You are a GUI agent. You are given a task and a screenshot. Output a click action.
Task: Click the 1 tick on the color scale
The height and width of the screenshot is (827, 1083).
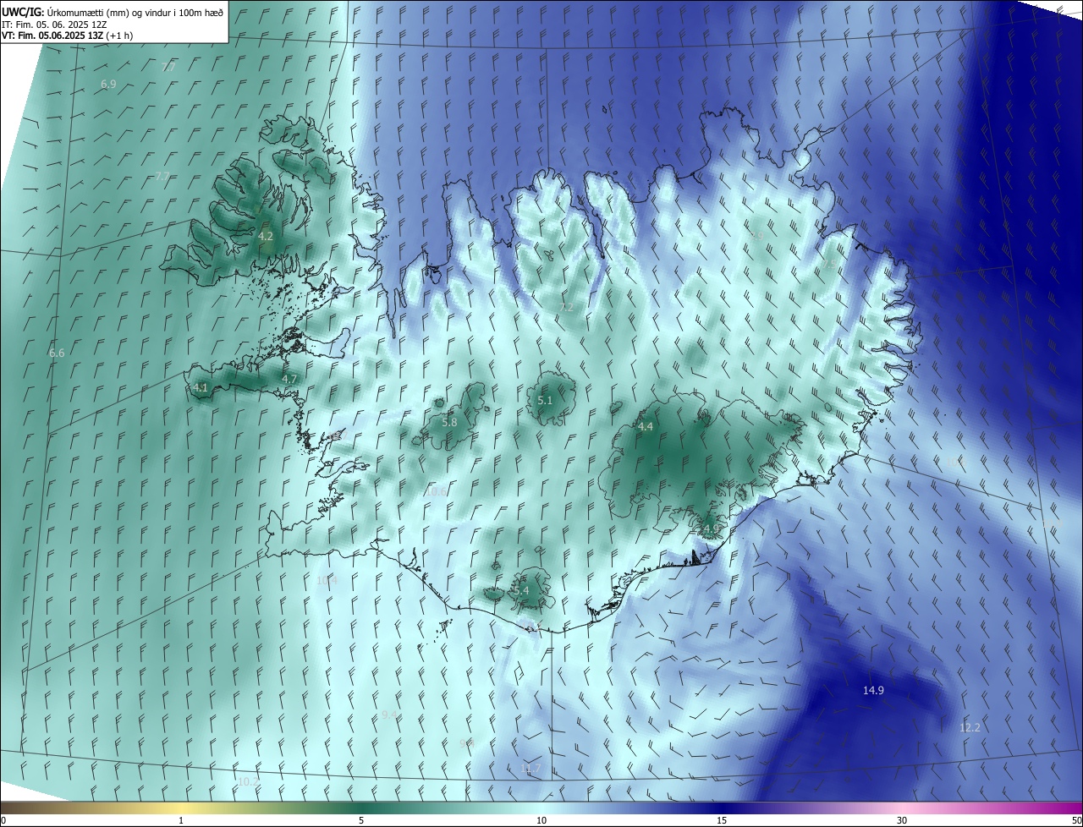tap(181, 820)
